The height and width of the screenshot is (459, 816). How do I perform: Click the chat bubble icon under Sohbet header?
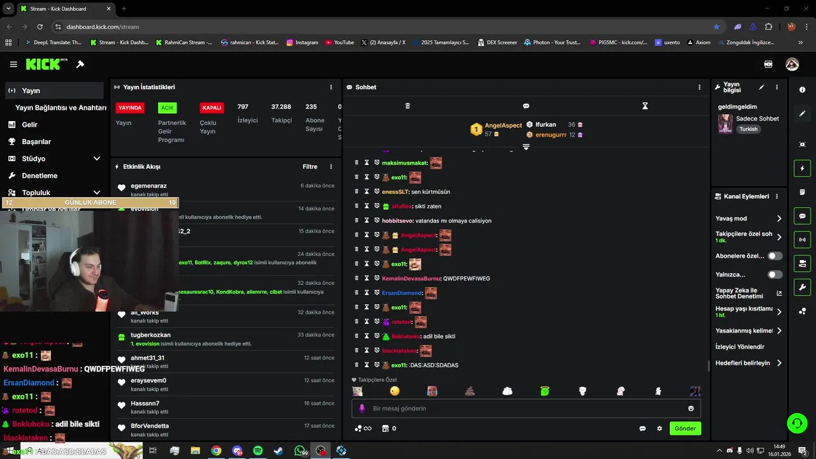click(526, 106)
